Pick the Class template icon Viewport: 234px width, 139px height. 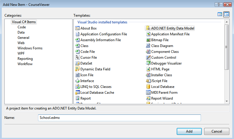(77, 46)
